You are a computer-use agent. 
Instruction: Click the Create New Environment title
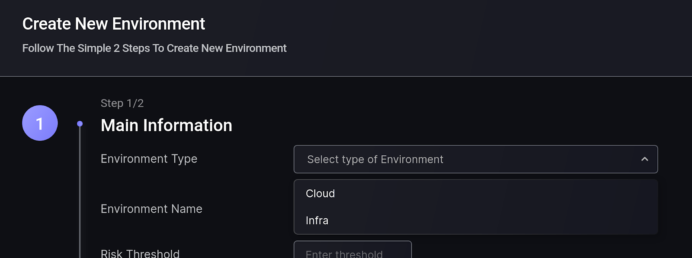pyautogui.click(x=113, y=24)
